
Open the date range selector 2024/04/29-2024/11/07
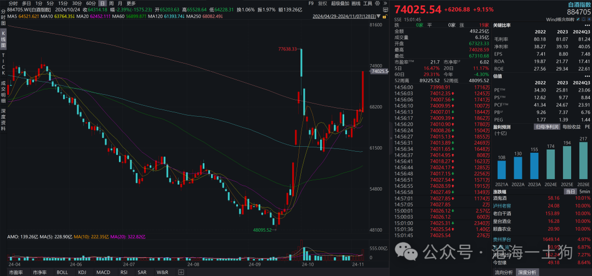(x=352, y=17)
